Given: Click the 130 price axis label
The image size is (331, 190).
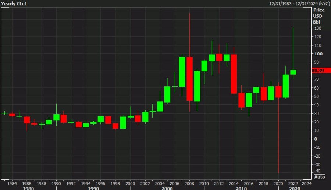Looking at the screenshot, I should tap(316, 29).
